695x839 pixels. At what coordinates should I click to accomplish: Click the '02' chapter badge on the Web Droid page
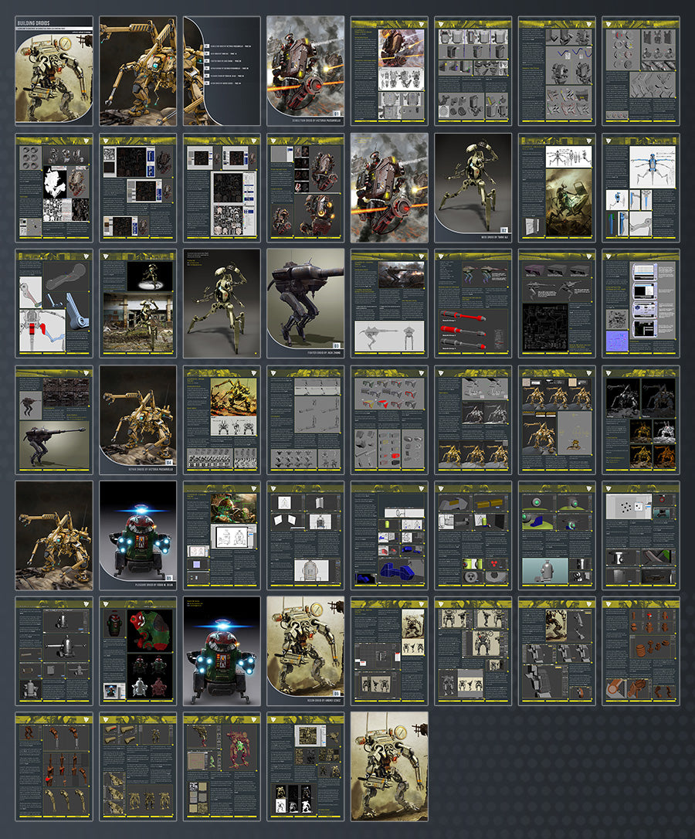point(505,230)
